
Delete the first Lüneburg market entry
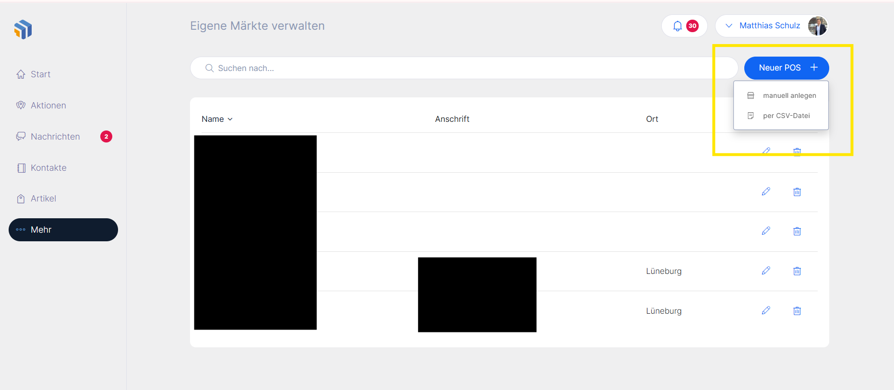click(797, 271)
